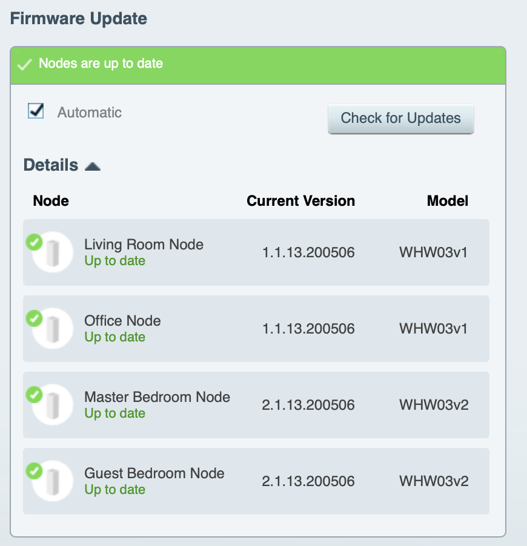The image size is (527, 546).
Task: Click the Details heading
Action: coord(51,165)
